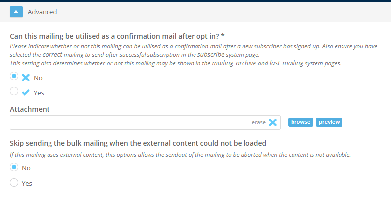The image size is (391, 201).
Task: Select the Yes radio button for confirmation mail
Action: tap(14, 91)
